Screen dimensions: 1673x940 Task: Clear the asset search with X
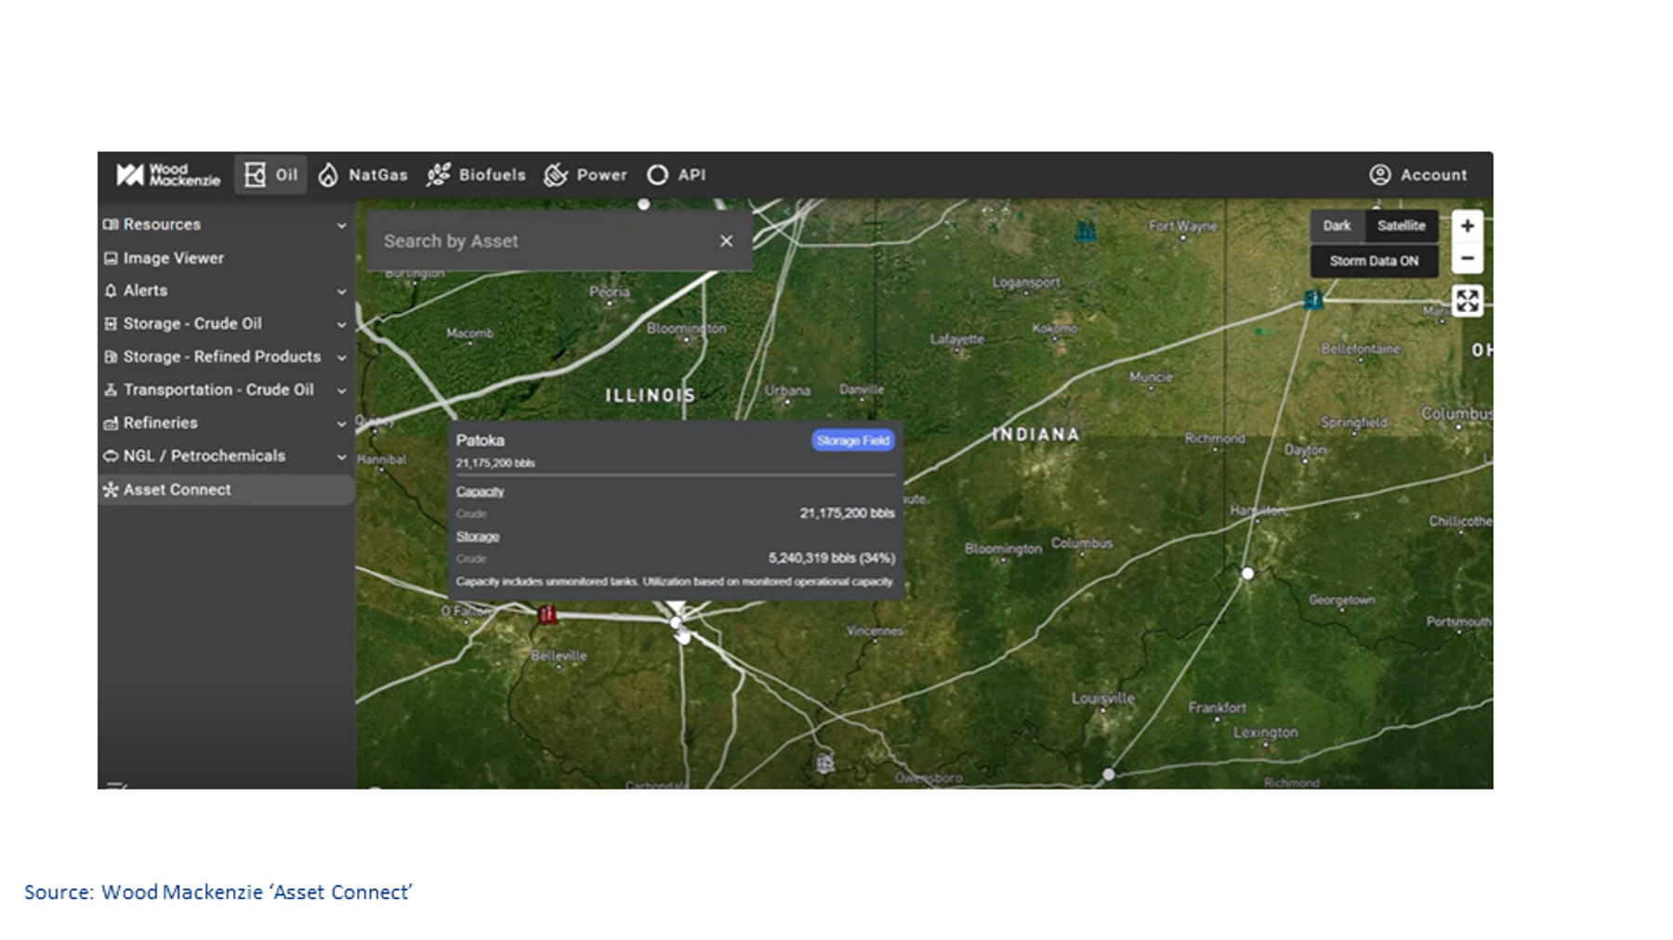726,242
